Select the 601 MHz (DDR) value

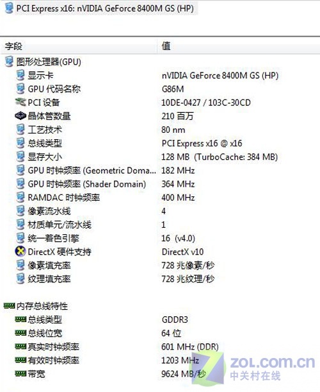pyautogui.click(x=190, y=346)
